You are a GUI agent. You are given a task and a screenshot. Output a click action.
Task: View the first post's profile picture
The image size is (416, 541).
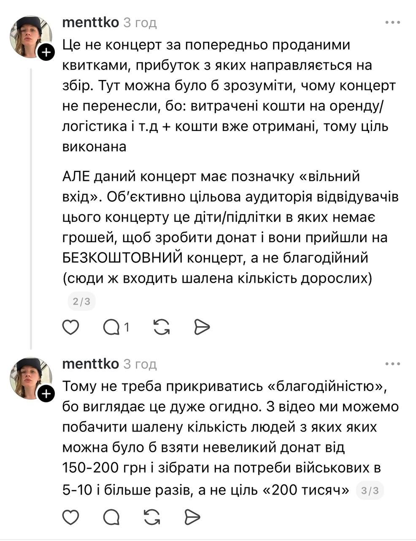29,36
